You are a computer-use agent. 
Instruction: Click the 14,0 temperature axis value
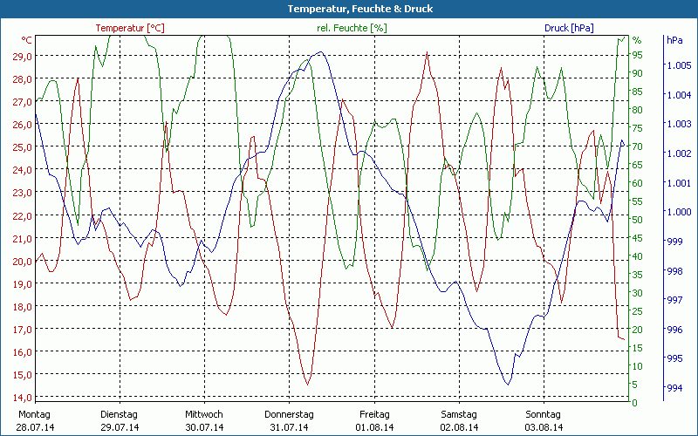[23, 398]
